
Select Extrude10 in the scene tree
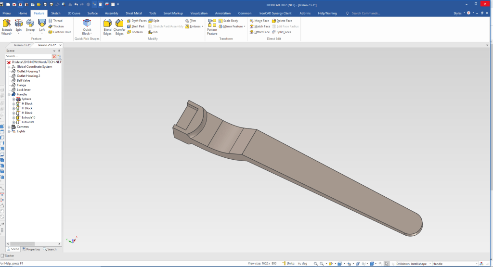pos(28,117)
